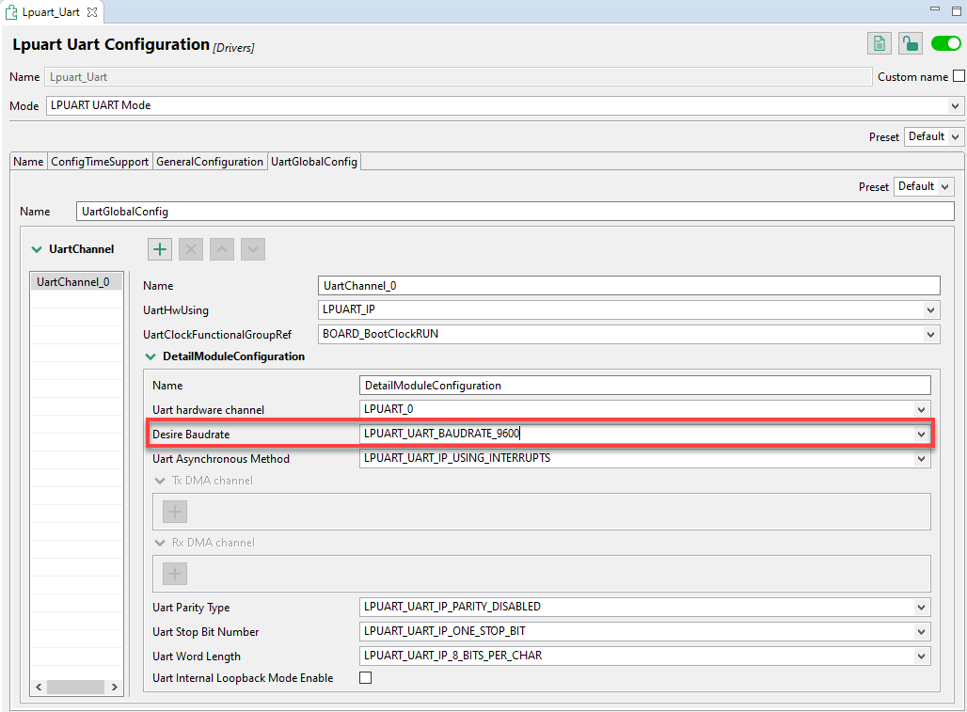Switch to the GeneralConfiguration tab

point(210,161)
